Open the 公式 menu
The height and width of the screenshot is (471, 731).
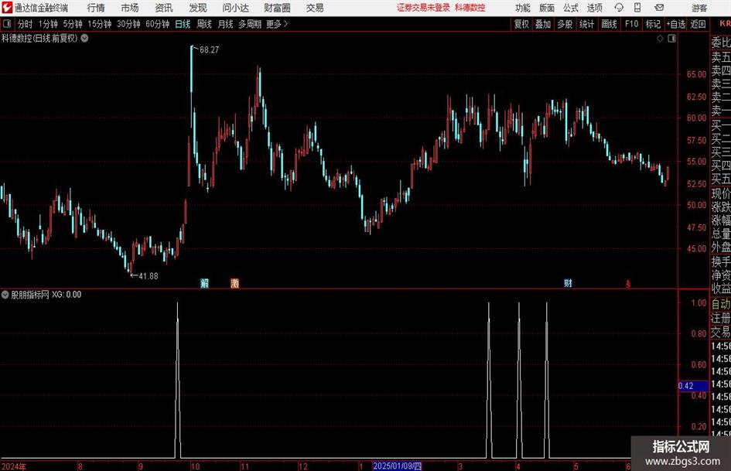pyautogui.click(x=570, y=8)
